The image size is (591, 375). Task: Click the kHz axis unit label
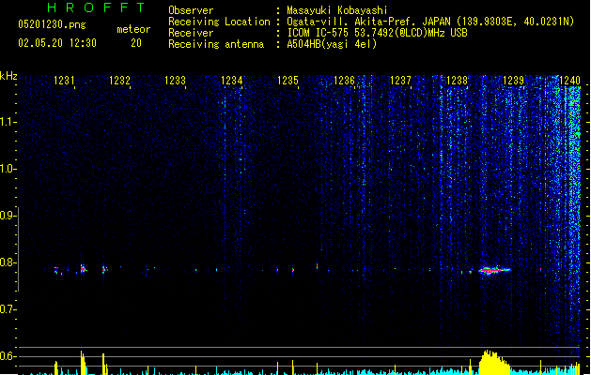pyautogui.click(x=8, y=76)
